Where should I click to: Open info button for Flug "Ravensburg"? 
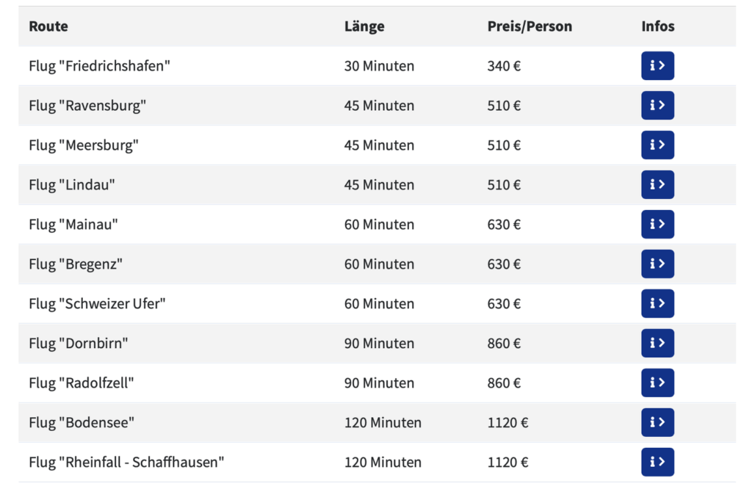(657, 106)
